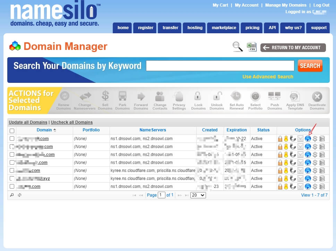
Task: Tick the checkbox for the Cloudflare-hosted .com domain
Action: [12, 171]
